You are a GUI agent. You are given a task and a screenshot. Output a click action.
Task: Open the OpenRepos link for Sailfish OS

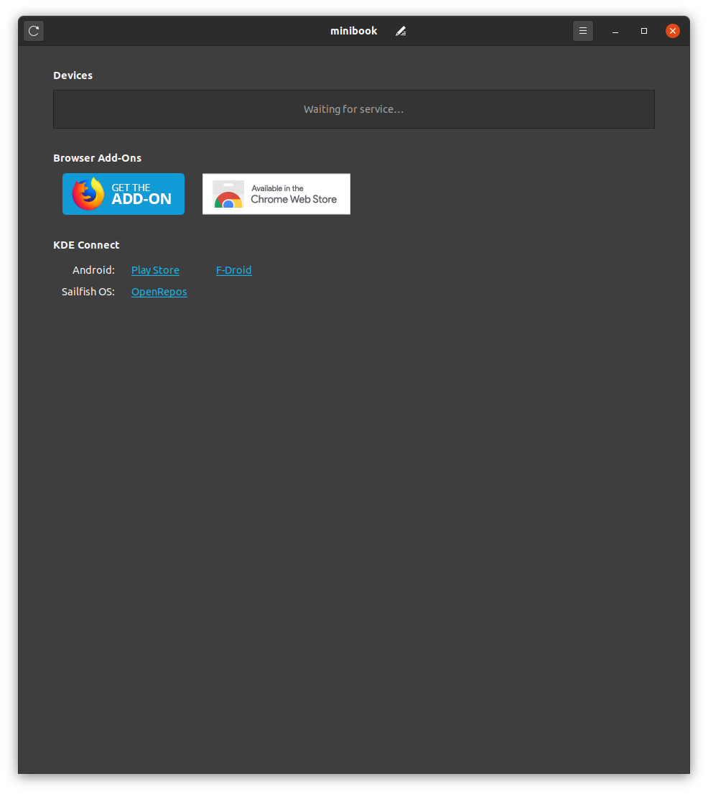tap(159, 292)
